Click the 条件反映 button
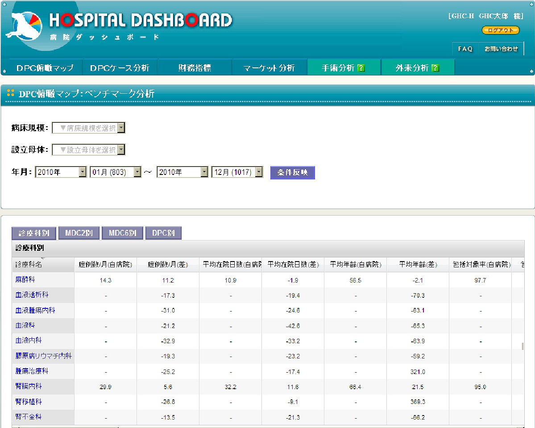This screenshot has height=428, width=535. click(292, 172)
